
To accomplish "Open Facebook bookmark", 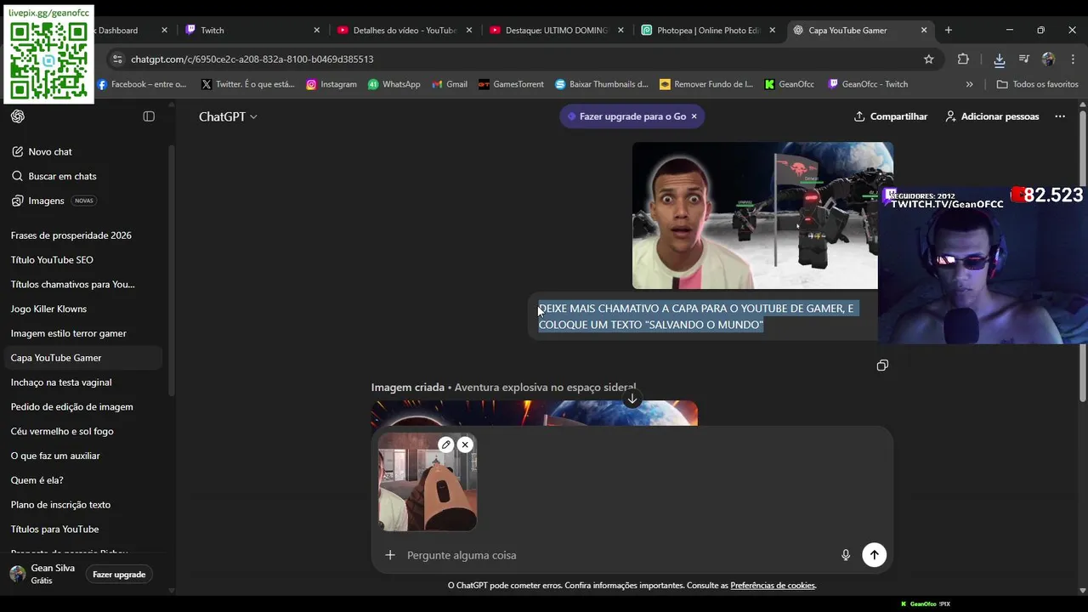I will point(142,84).
